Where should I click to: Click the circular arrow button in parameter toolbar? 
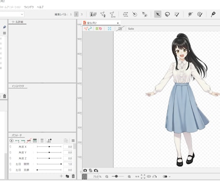(x=11, y=141)
